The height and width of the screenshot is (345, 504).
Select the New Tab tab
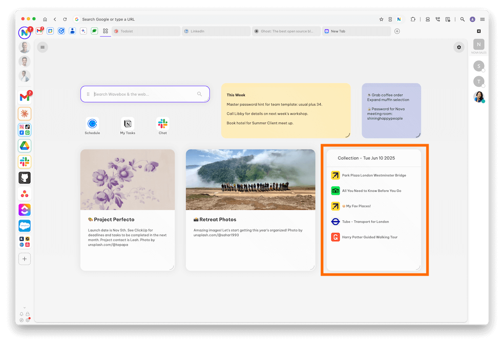[357, 31]
